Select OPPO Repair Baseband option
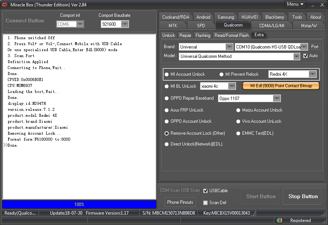Image resolution: width=328 pixels, height=225 pixels. 166,98
